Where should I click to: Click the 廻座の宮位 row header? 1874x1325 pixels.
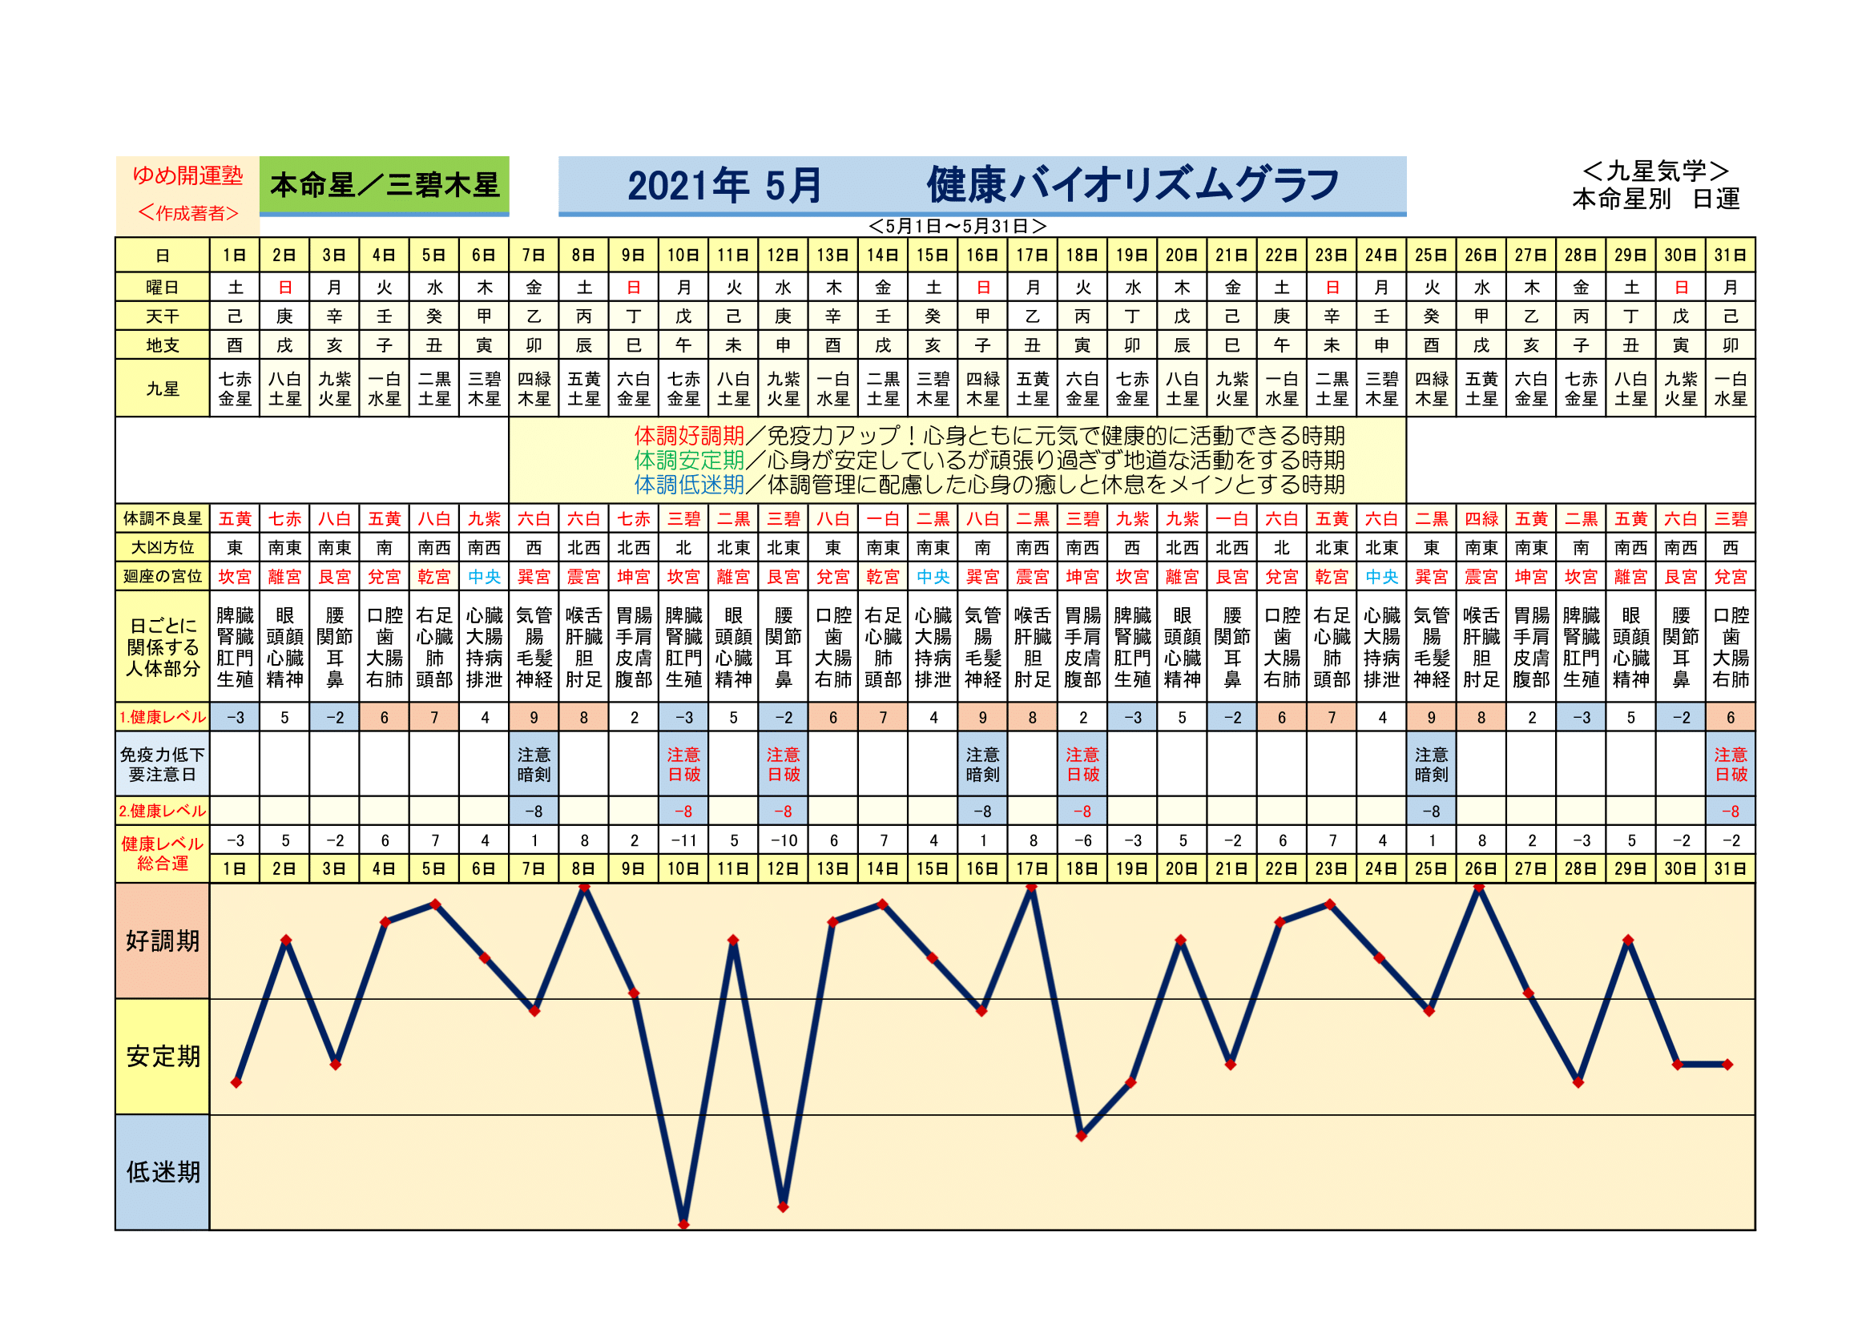tap(163, 577)
